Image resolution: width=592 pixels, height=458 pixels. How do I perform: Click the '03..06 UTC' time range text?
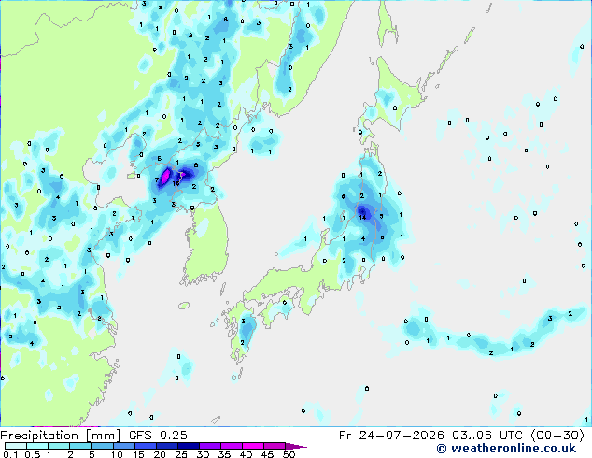click(x=487, y=436)
